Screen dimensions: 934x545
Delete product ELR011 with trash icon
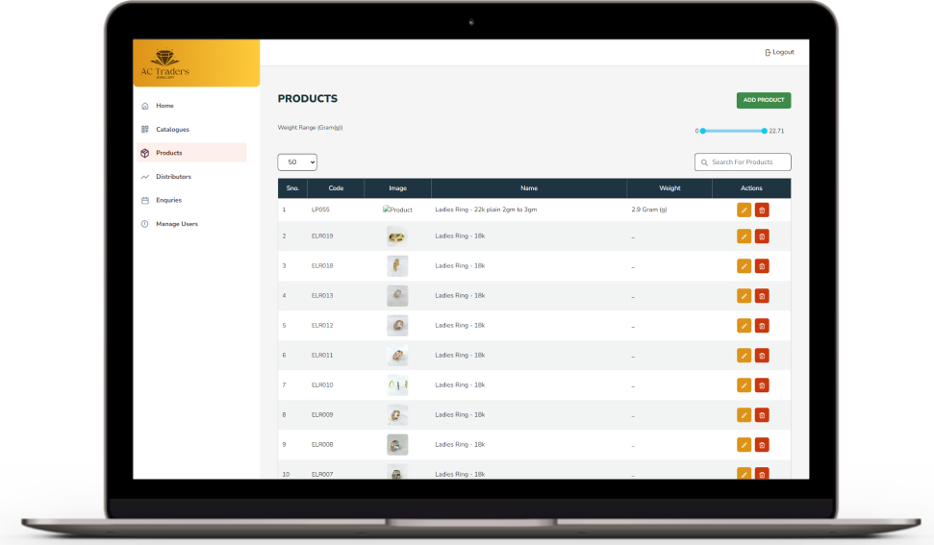click(762, 356)
